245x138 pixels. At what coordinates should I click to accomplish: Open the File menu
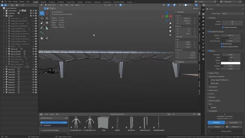click(x=6, y=2)
